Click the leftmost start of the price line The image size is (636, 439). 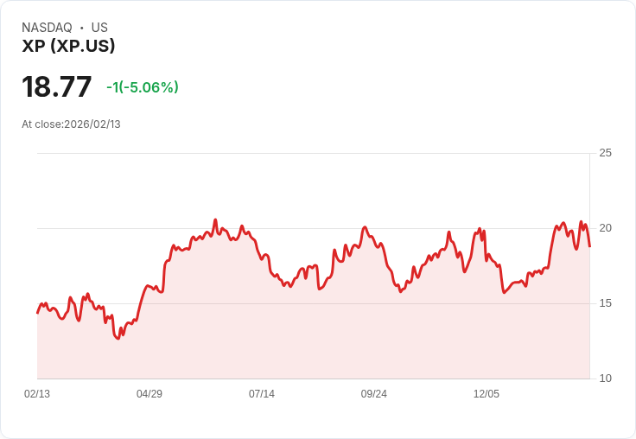coord(37,313)
